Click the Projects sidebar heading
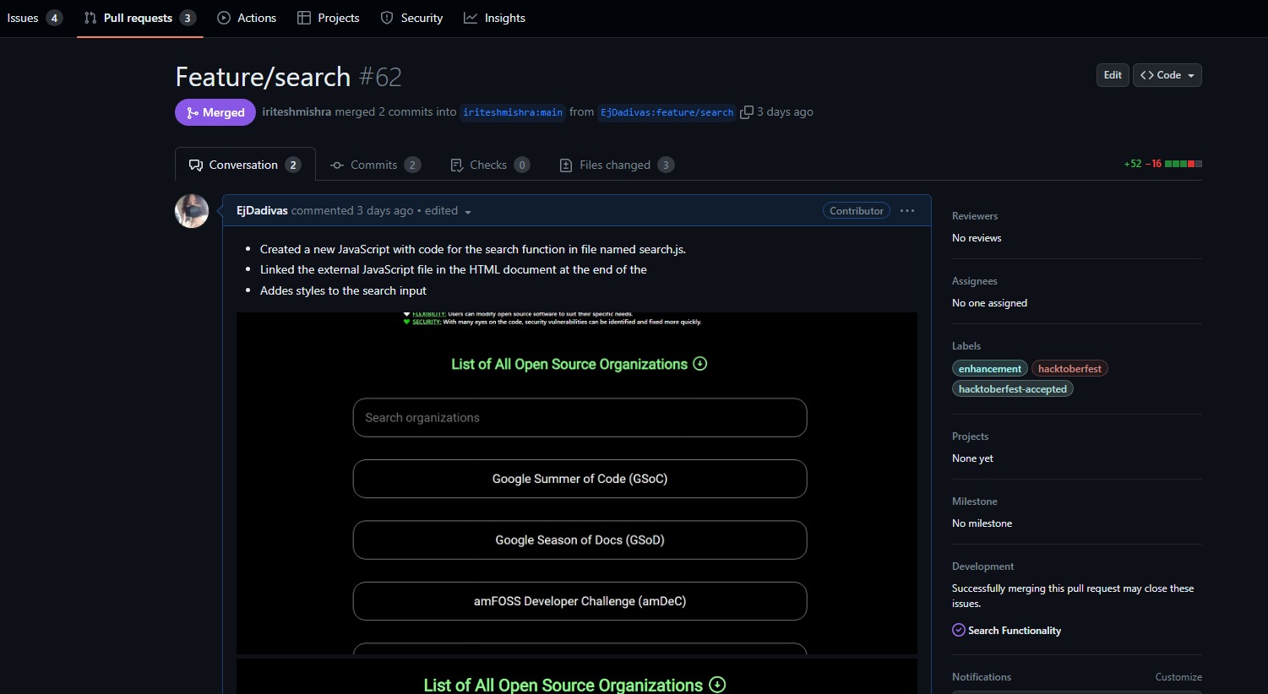1268x694 pixels. tap(970, 436)
